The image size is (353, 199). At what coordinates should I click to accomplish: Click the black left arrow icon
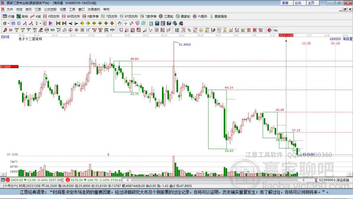pos(70,23)
